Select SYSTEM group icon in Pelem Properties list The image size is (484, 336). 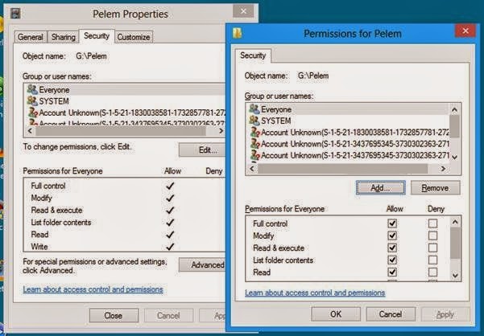[32, 100]
